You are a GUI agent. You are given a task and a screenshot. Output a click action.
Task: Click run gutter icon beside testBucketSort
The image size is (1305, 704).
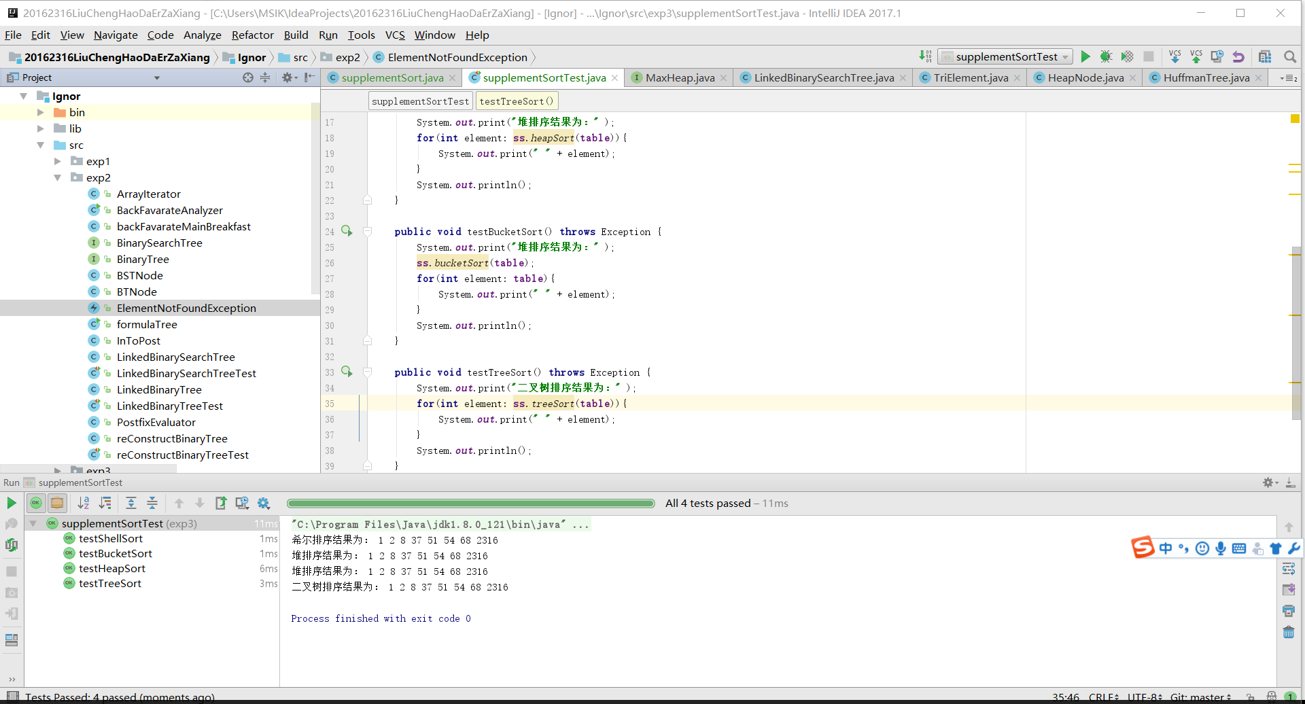pyautogui.click(x=347, y=231)
